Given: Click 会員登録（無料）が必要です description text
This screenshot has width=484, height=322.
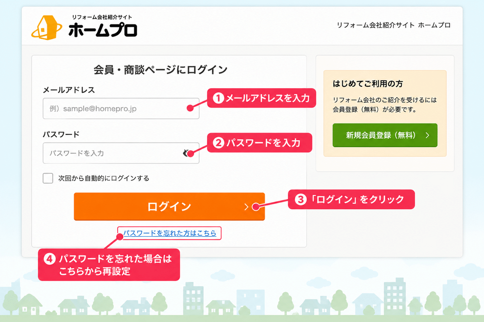Looking at the screenshot, I should tap(374, 109).
